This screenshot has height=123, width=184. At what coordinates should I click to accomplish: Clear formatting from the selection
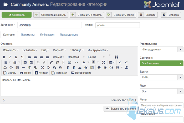coord(127,68)
